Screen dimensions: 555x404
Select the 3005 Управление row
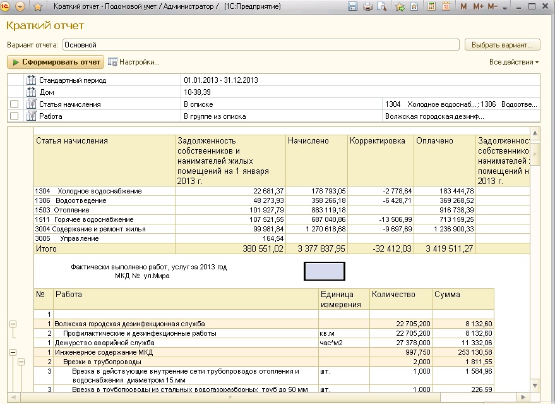pyautogui.click(x=282, y=238)
